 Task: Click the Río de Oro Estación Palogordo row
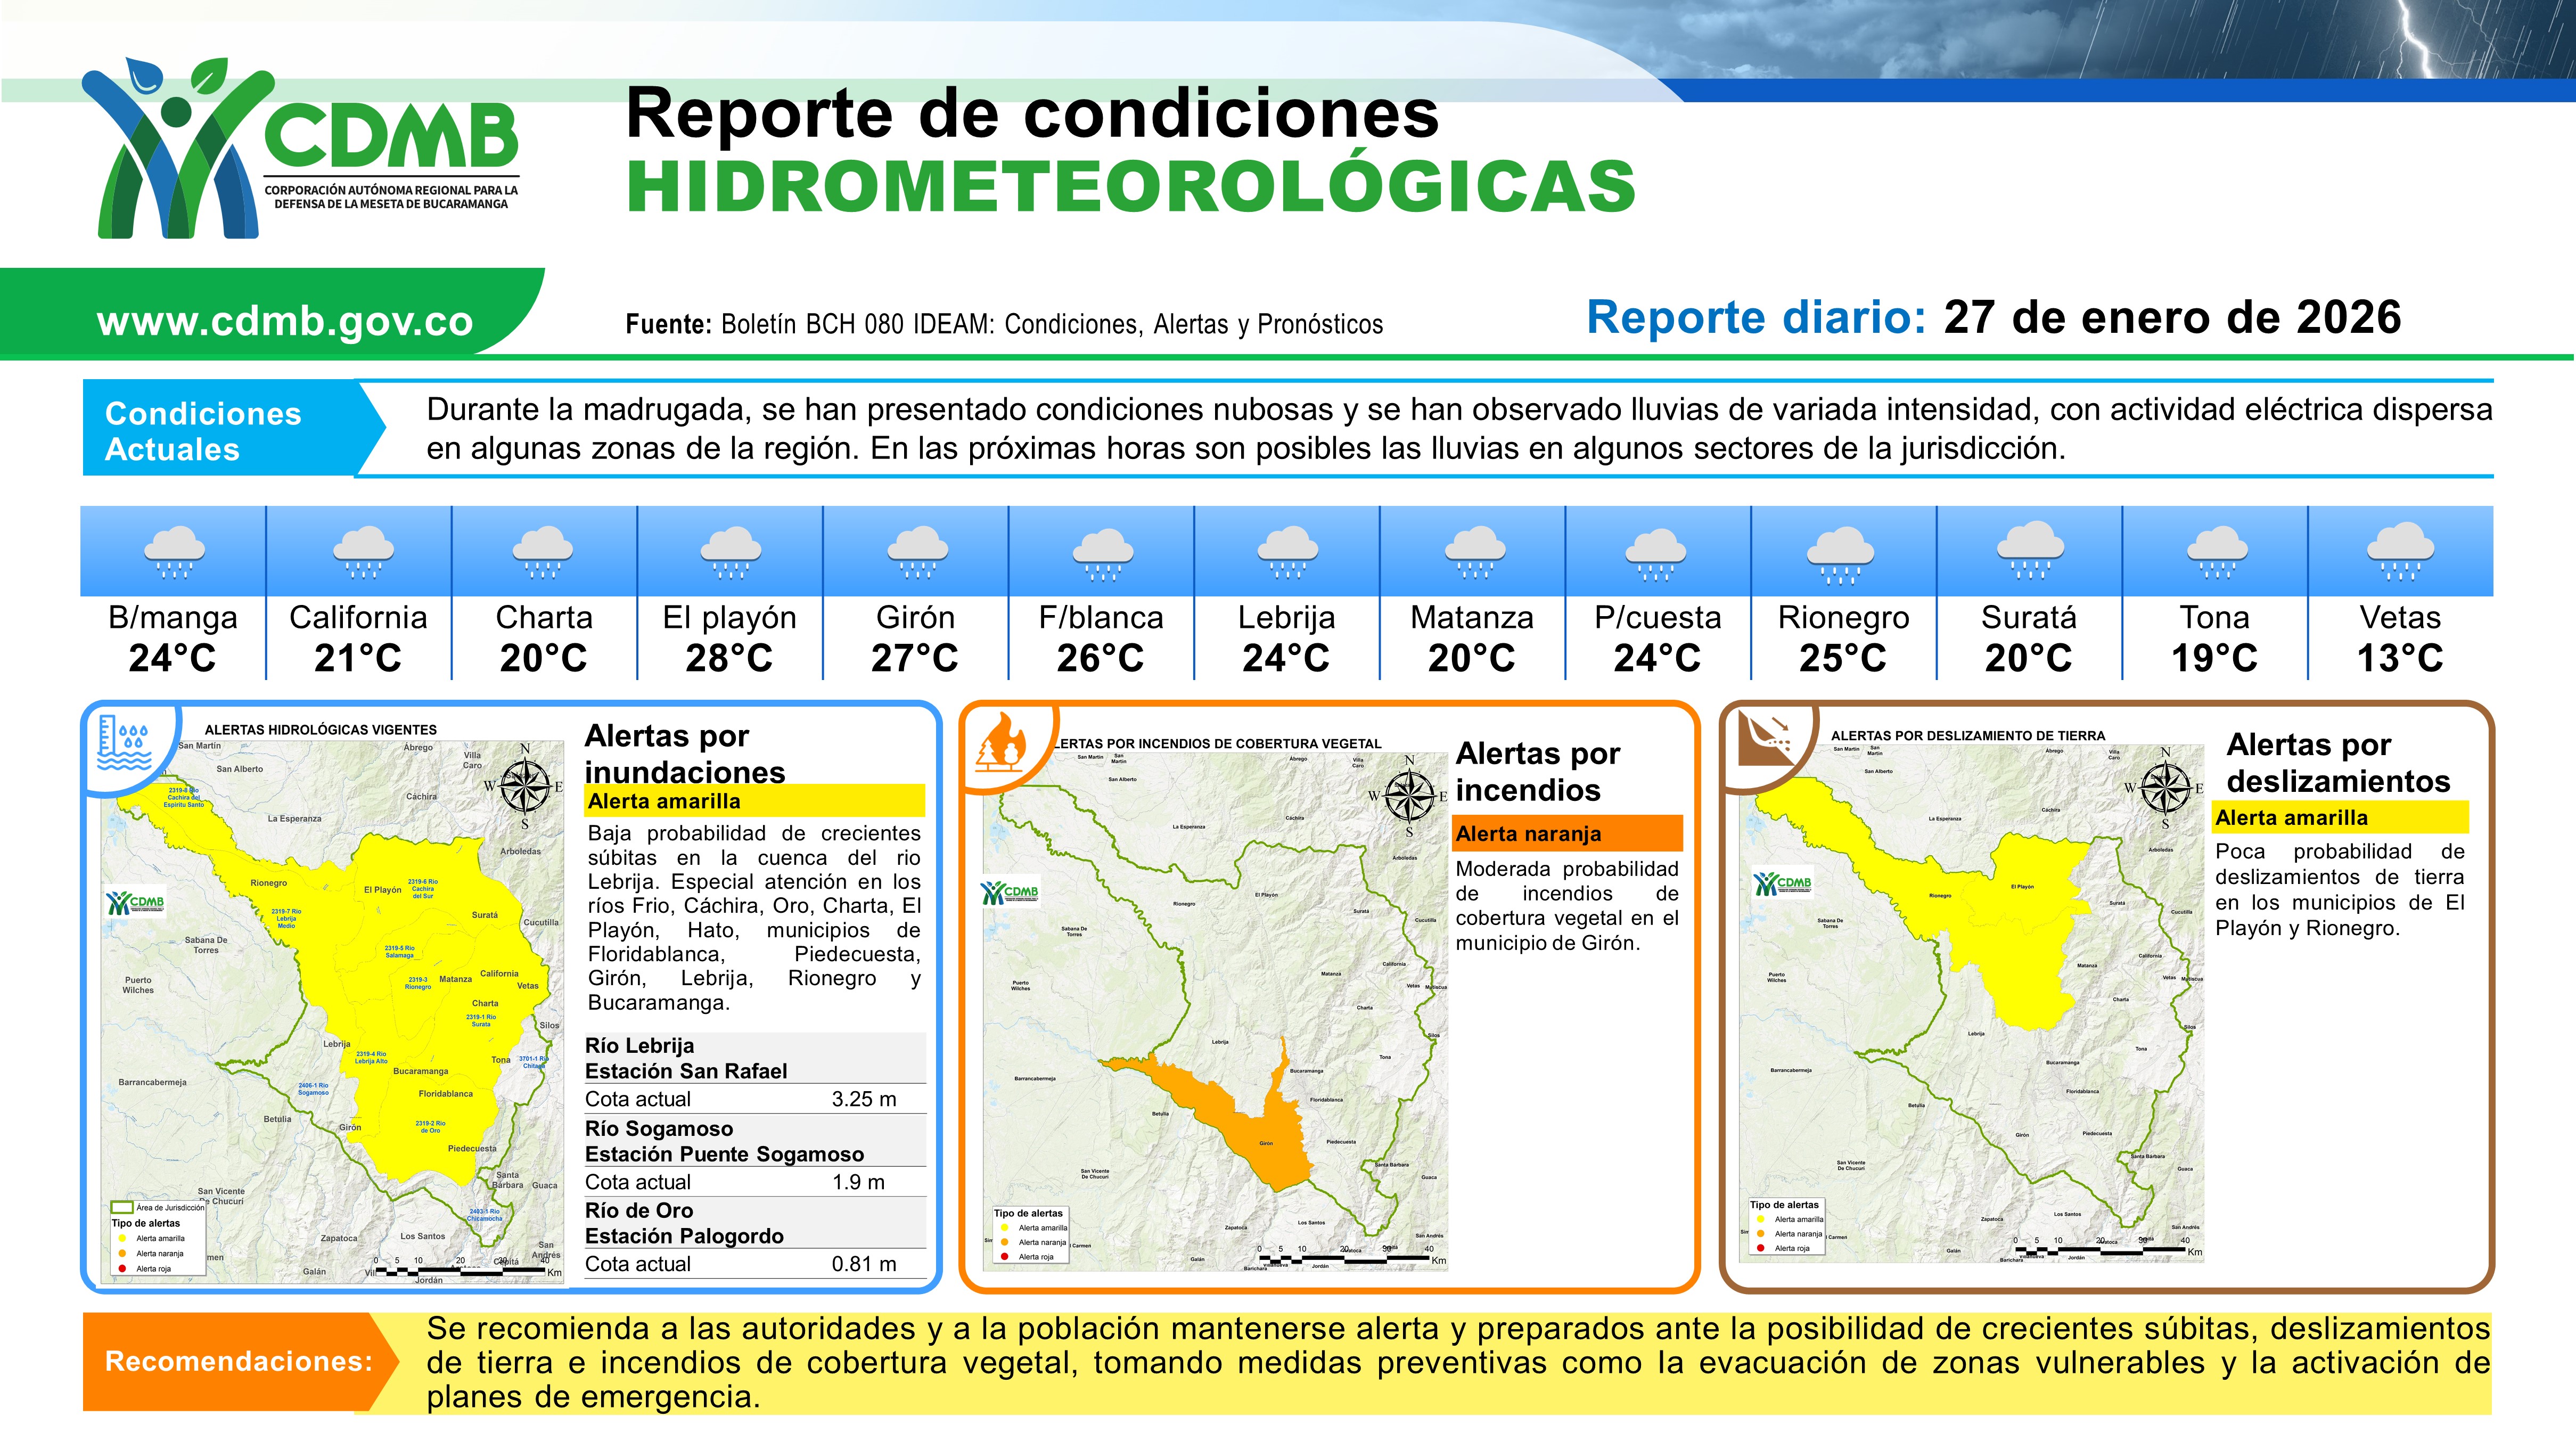[755, 1223]
